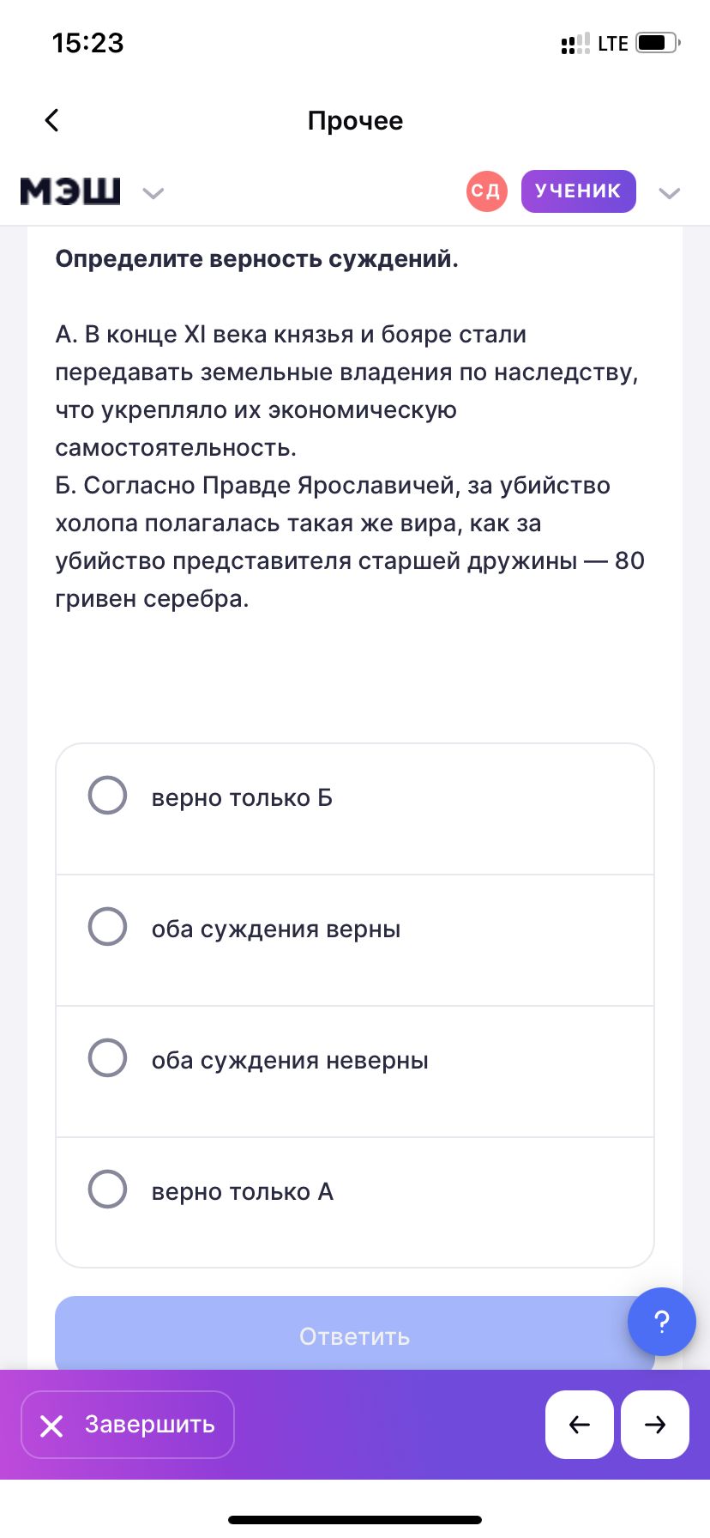The height and width of the screenshot is (1538, 710).
Task: Tap the Прочее header title
Action: 355,121
